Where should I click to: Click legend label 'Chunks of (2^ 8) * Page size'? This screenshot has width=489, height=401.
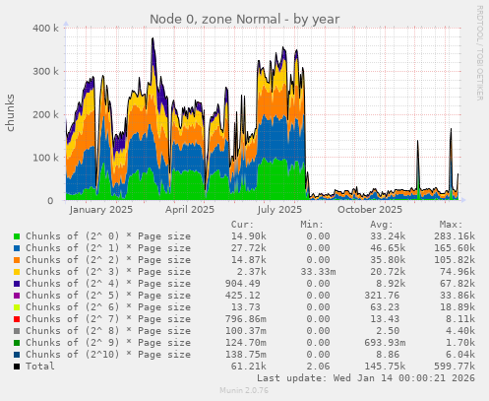click(x=108, y=331)
